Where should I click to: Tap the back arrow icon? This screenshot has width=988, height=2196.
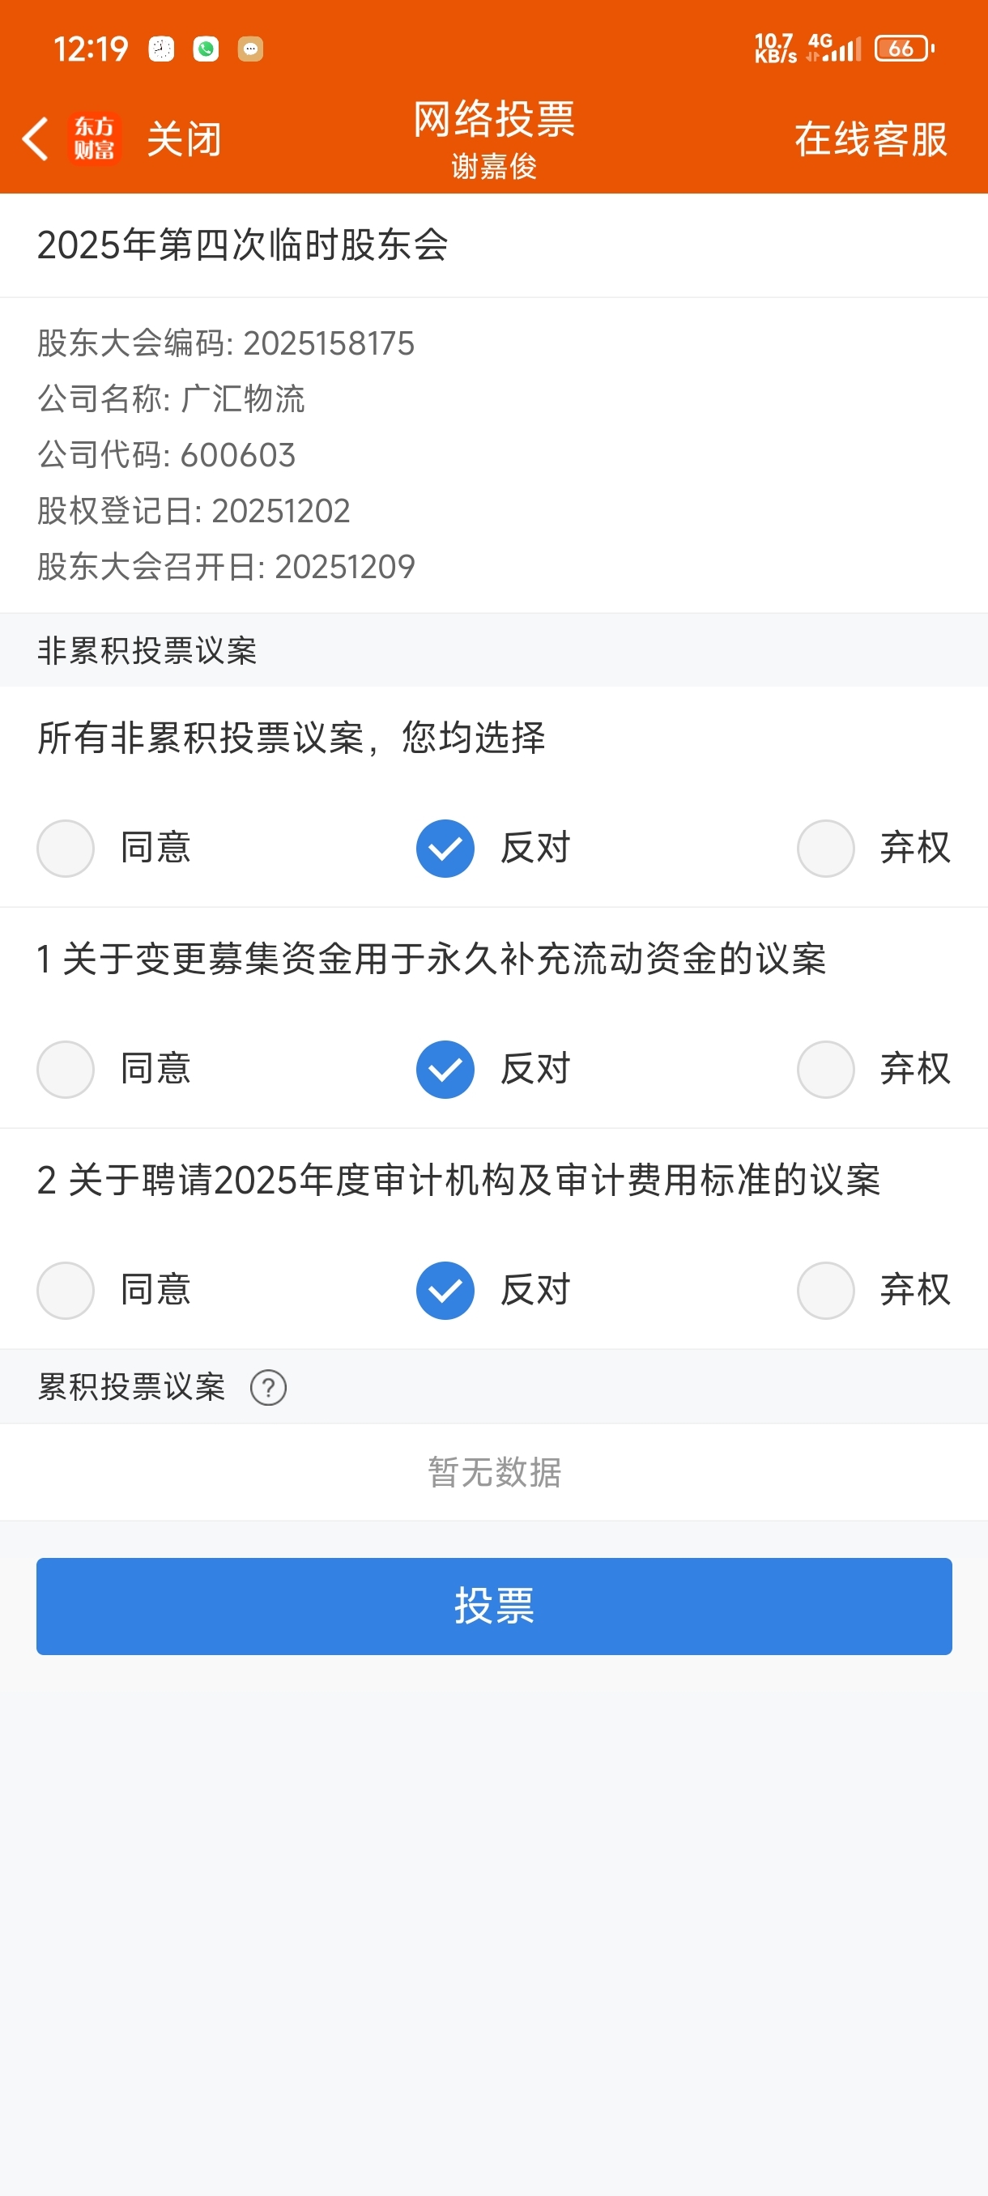(x=35, y=139)
